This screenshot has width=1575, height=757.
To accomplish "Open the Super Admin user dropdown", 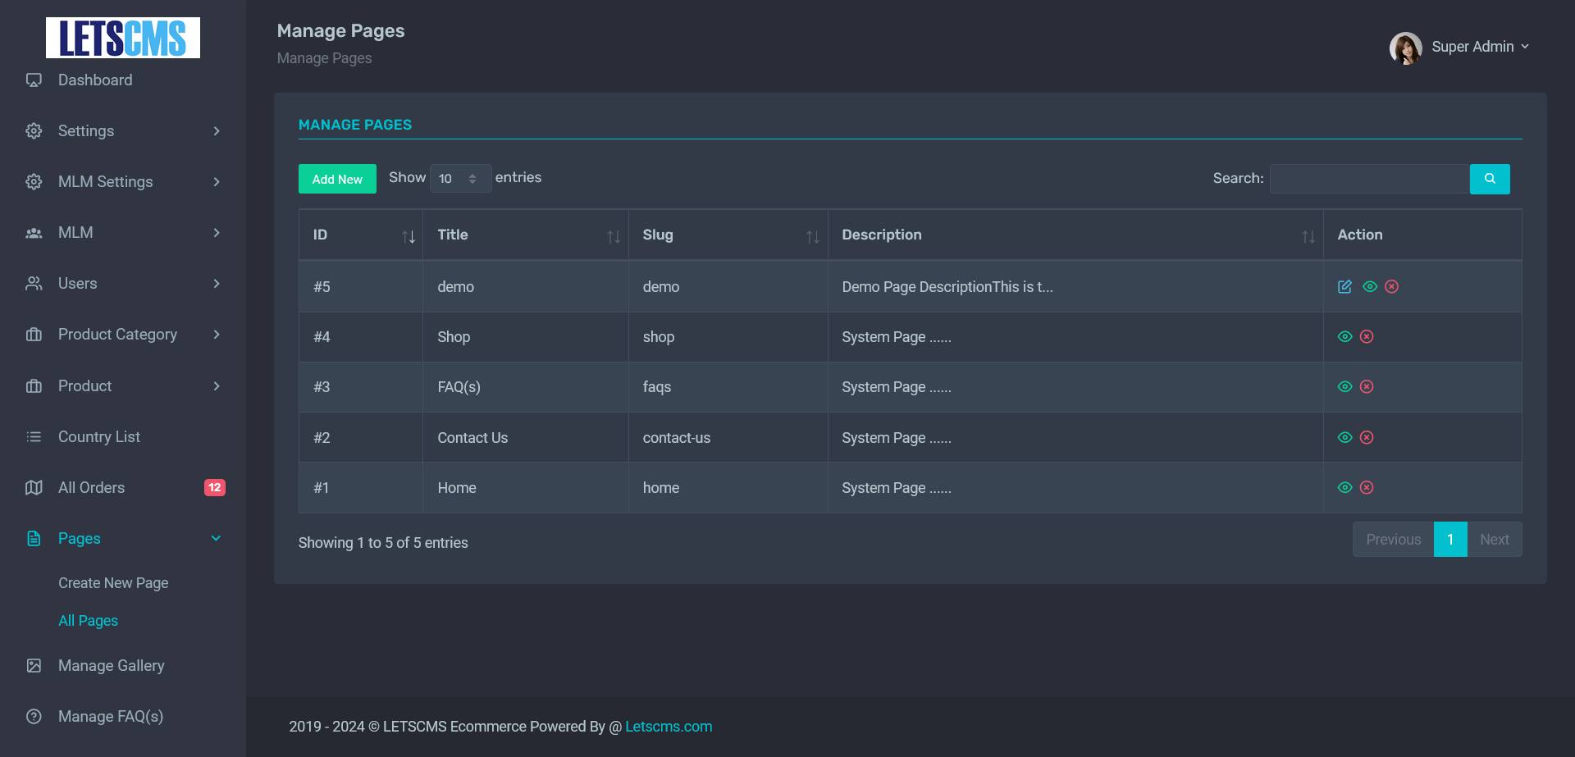I will point(1479,47).
